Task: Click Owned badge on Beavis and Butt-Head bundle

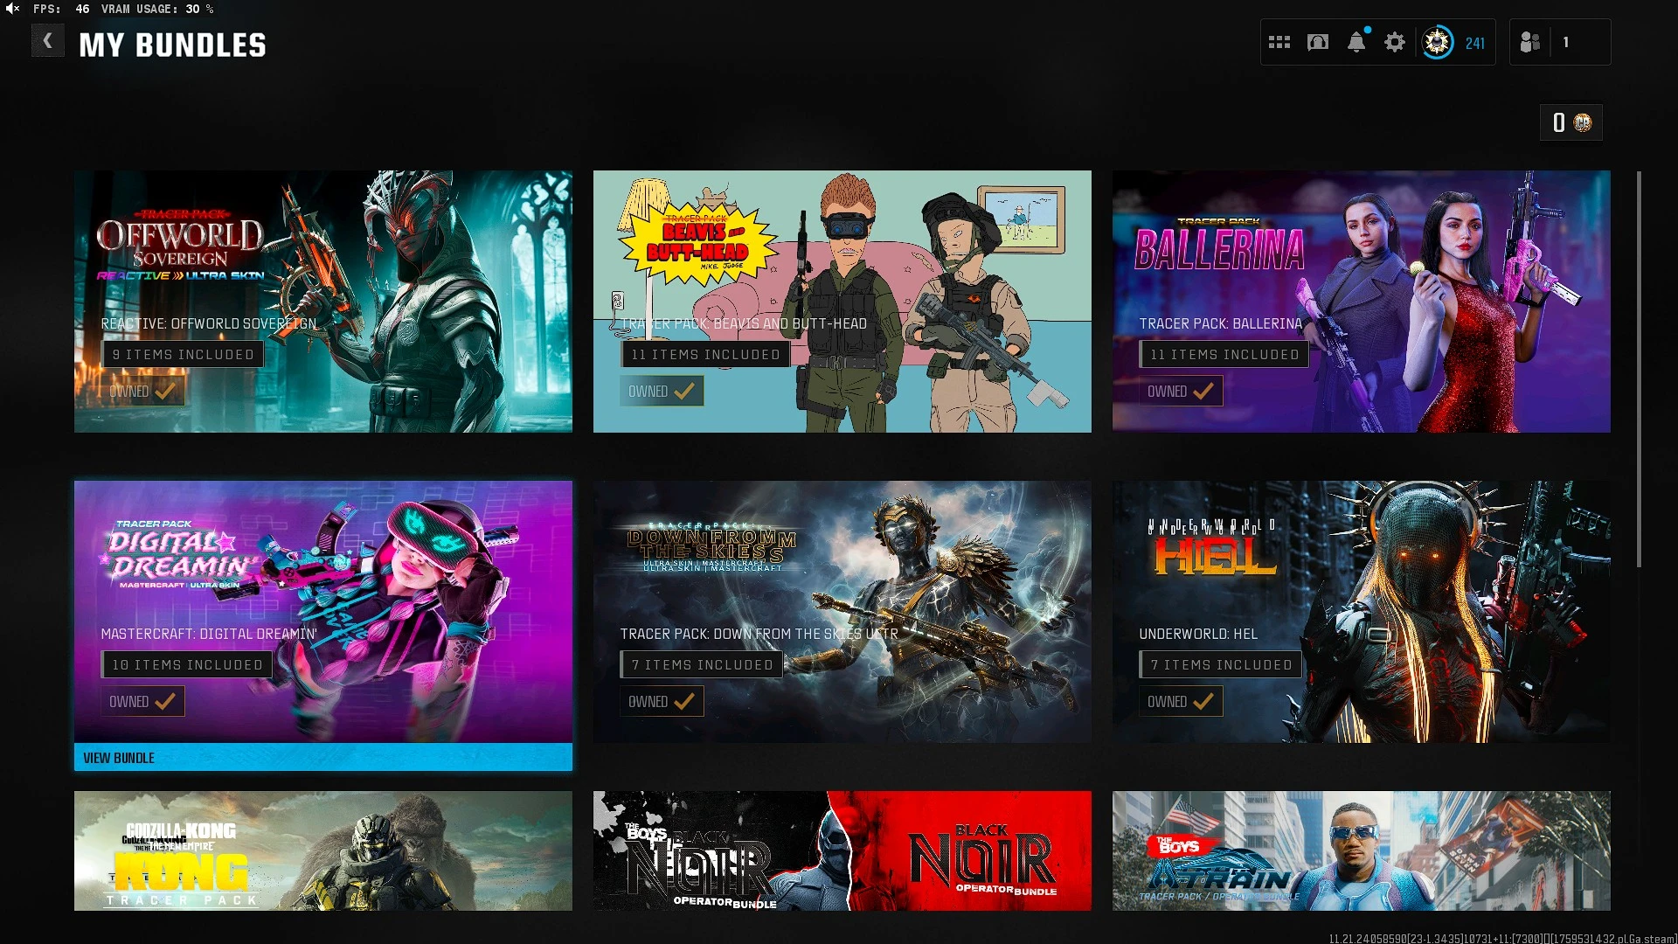Action: [661, 391]
